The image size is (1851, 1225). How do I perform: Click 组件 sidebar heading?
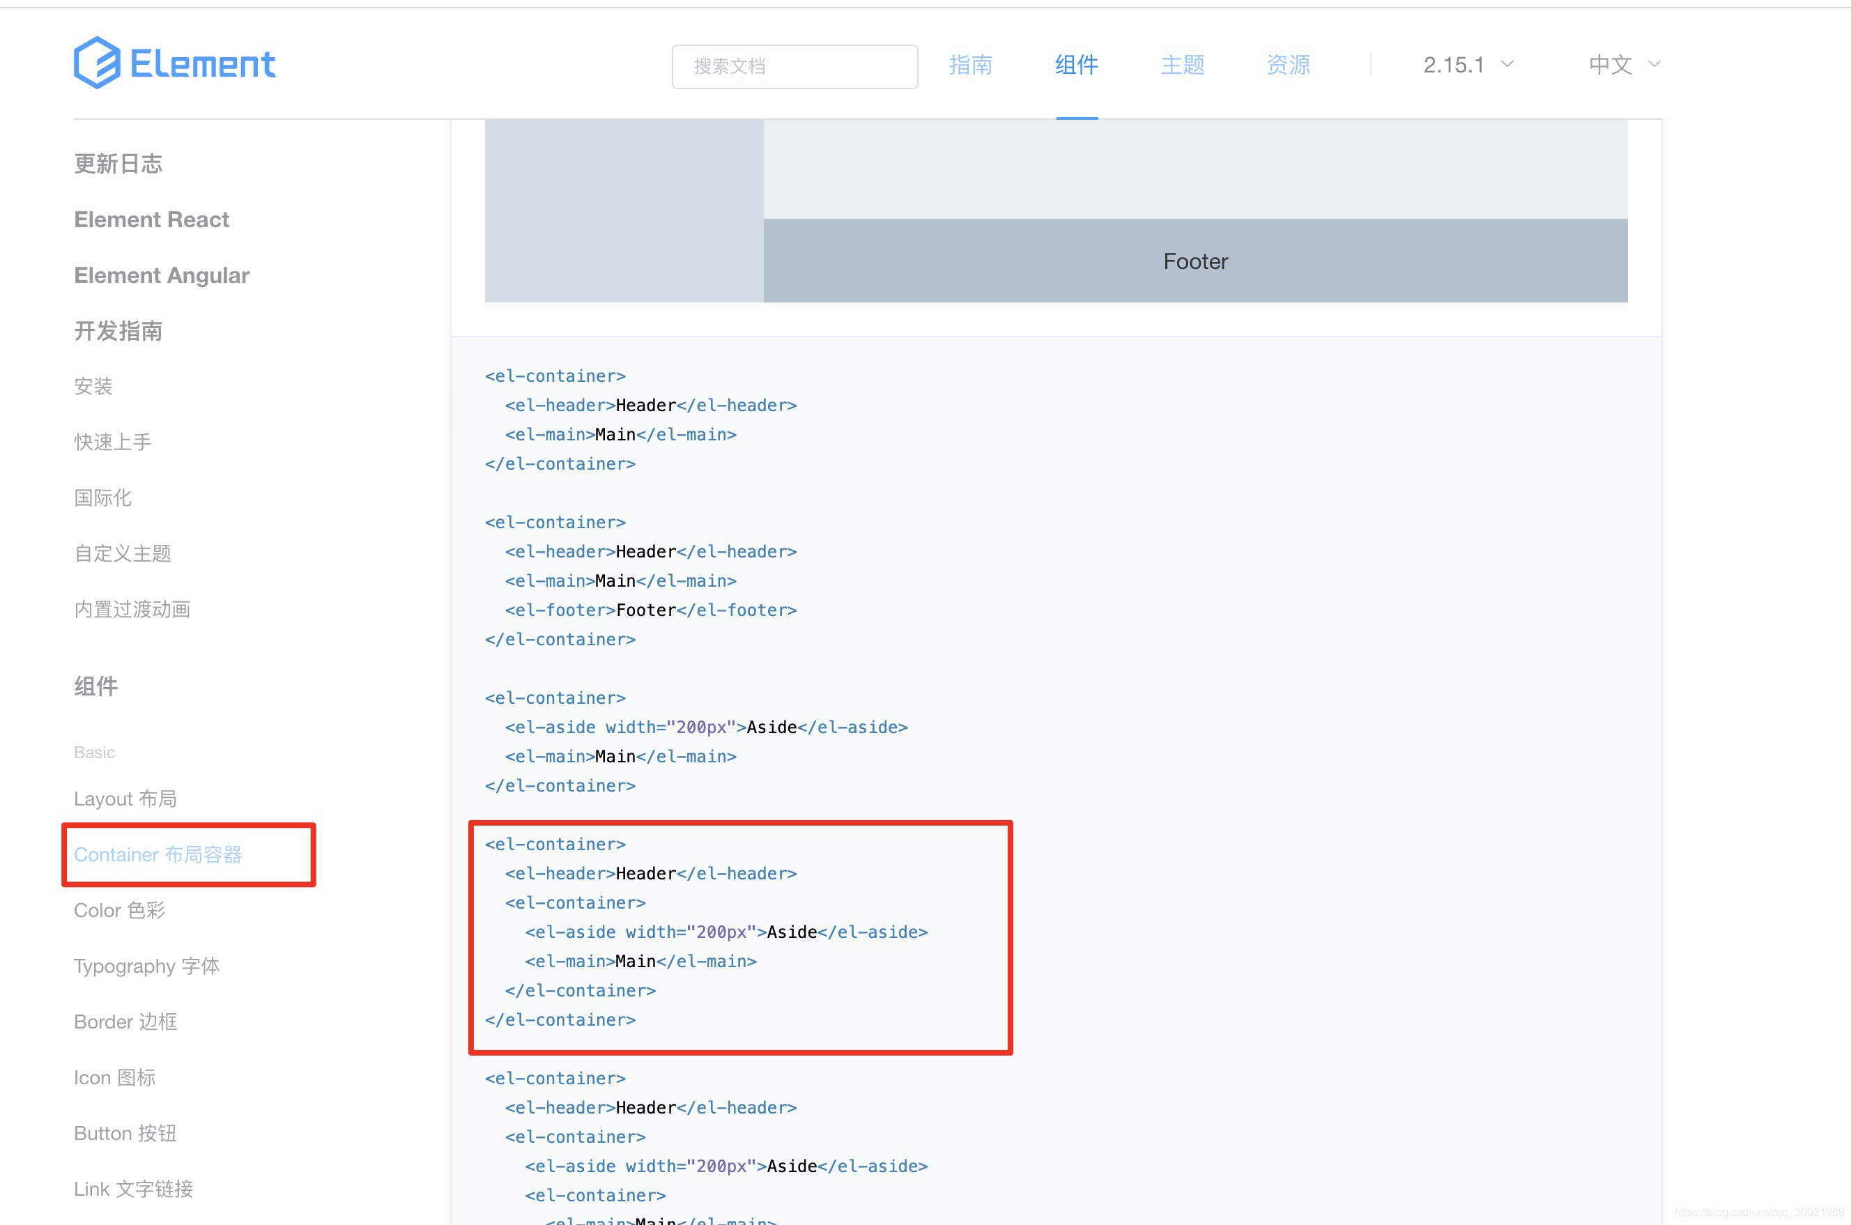coord(96,686)
